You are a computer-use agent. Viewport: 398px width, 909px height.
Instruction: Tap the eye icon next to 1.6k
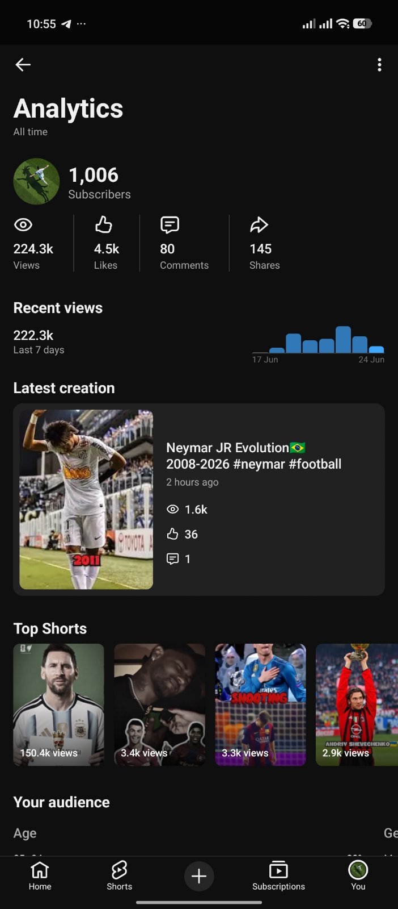pyautogui.click(x=173, y=509)
